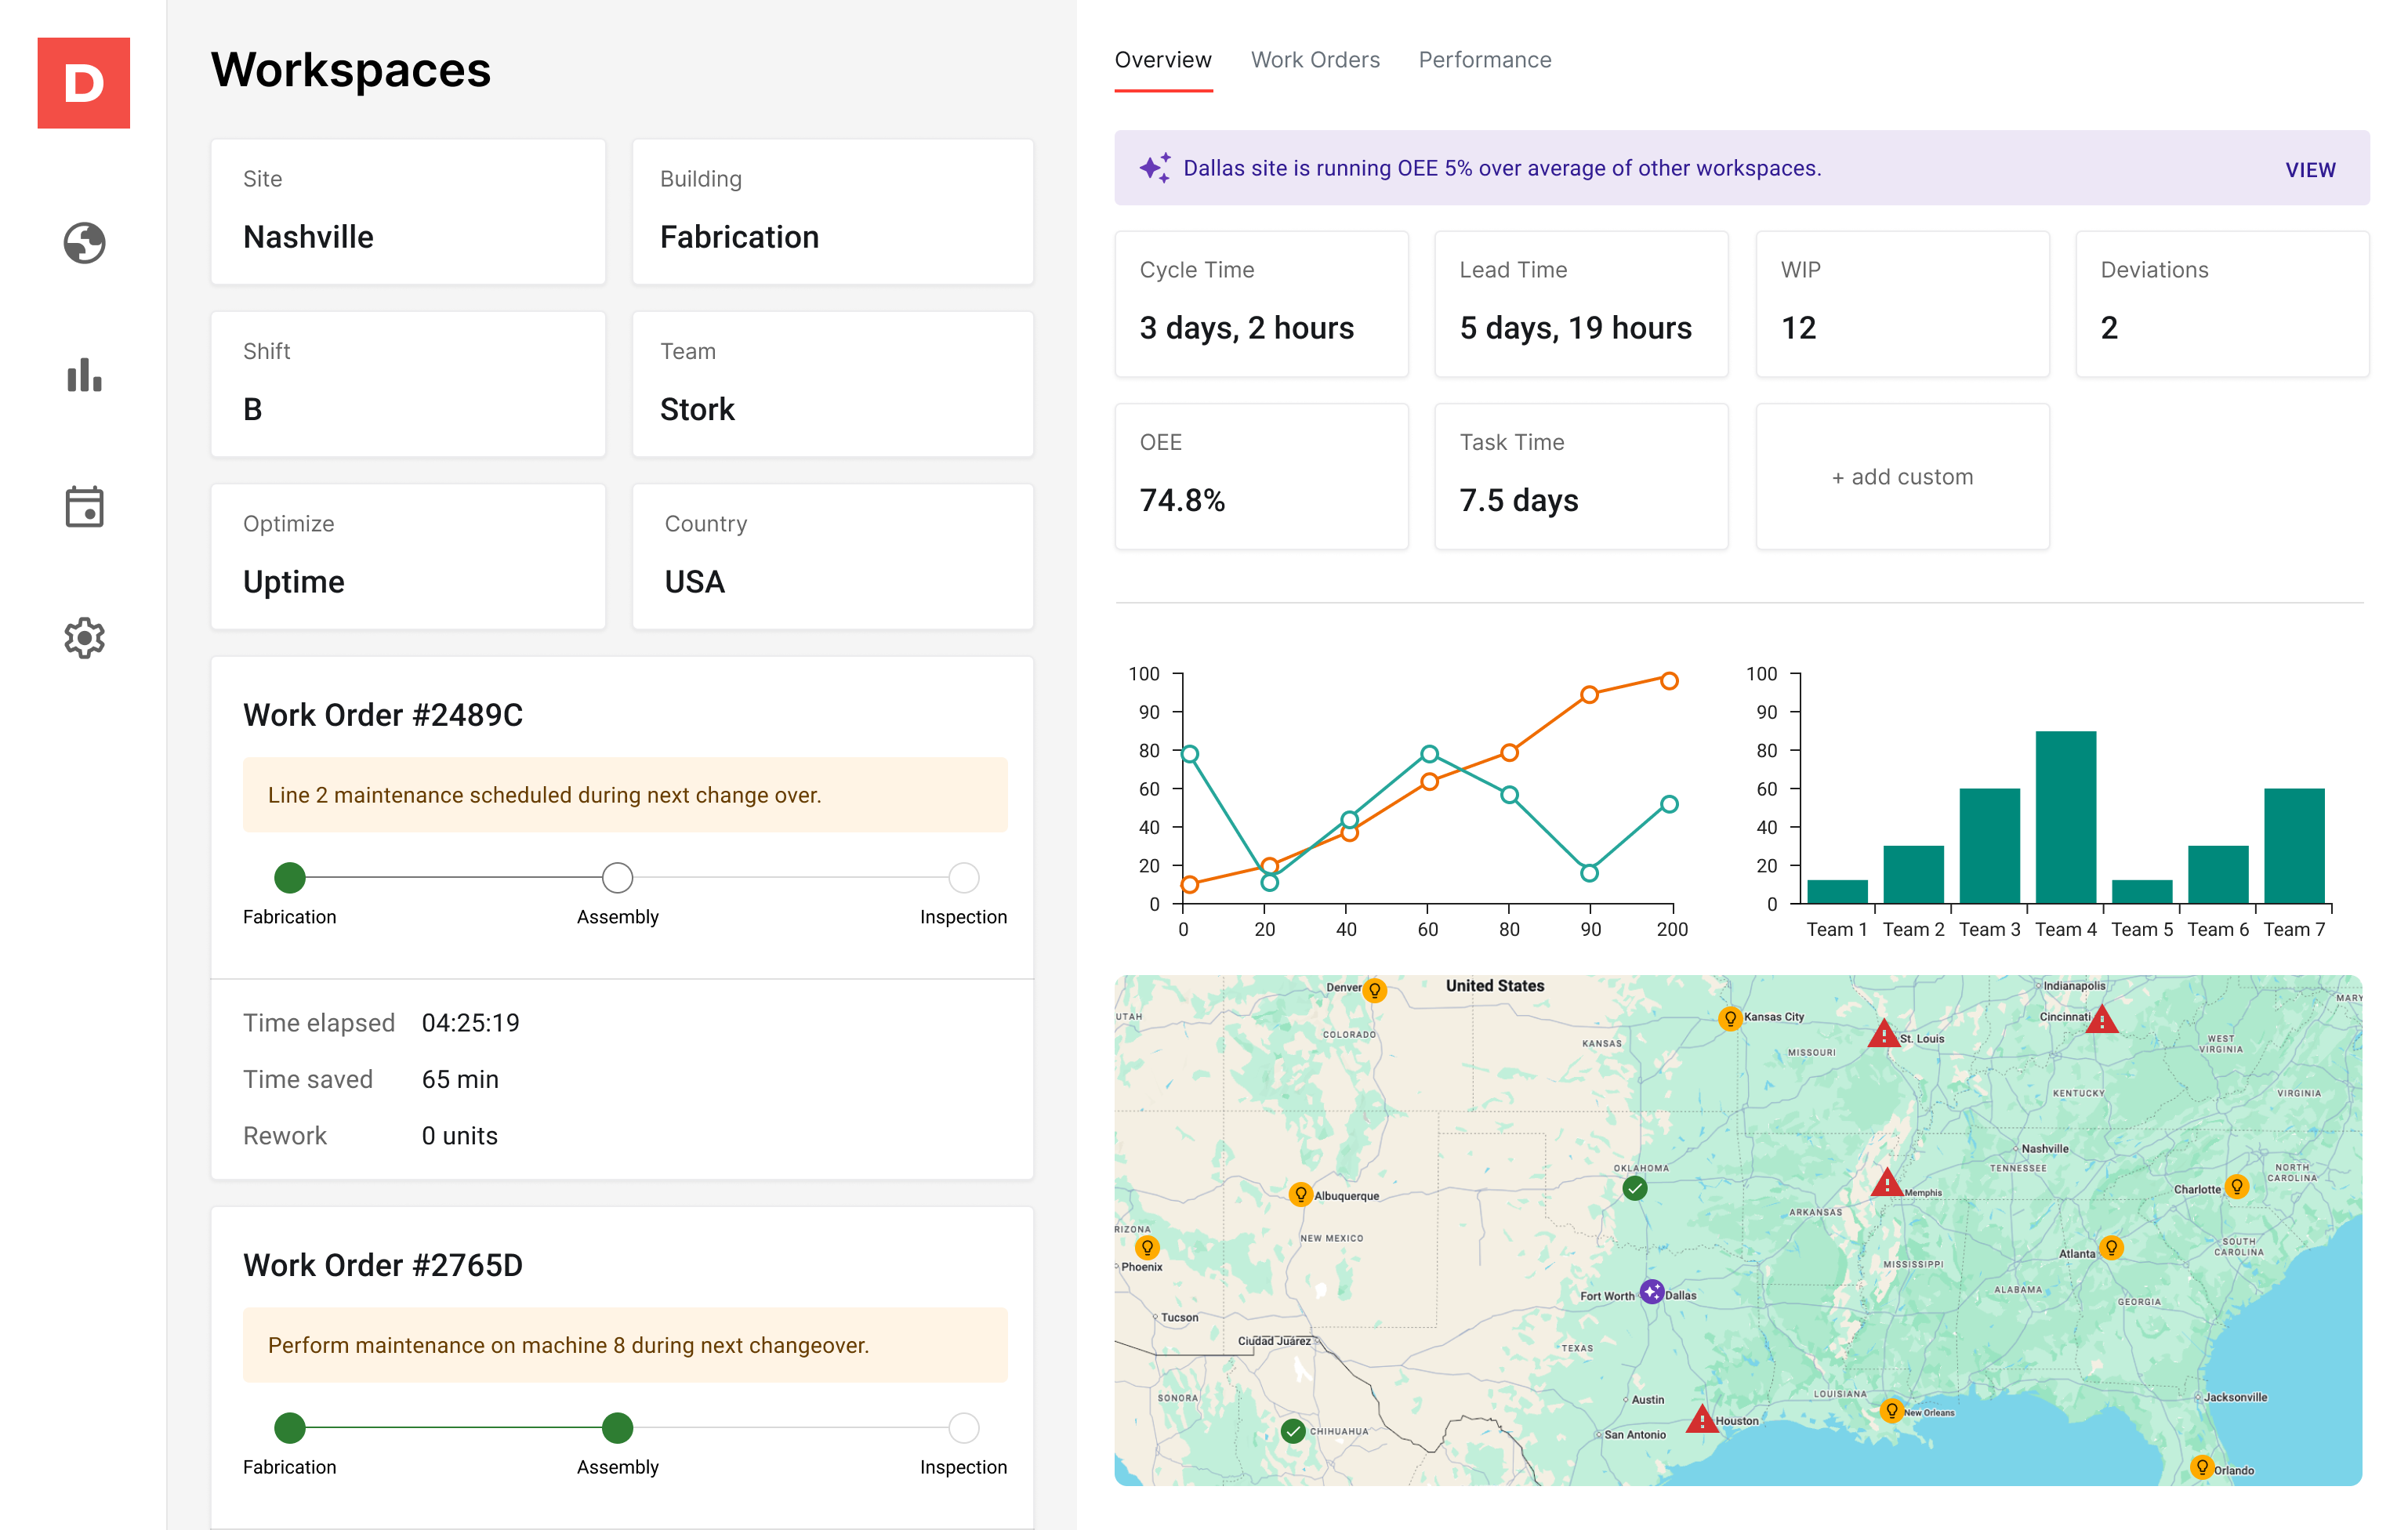Open Work Order #2489C heading
Image resolution: width=2408 pixels, height=1530 pixels.
pyautogui.click(x=382, y=715)
